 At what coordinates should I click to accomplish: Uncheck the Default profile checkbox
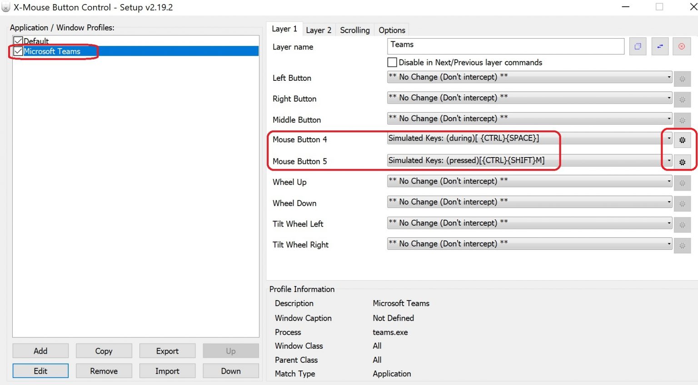[x=18, y=41]
